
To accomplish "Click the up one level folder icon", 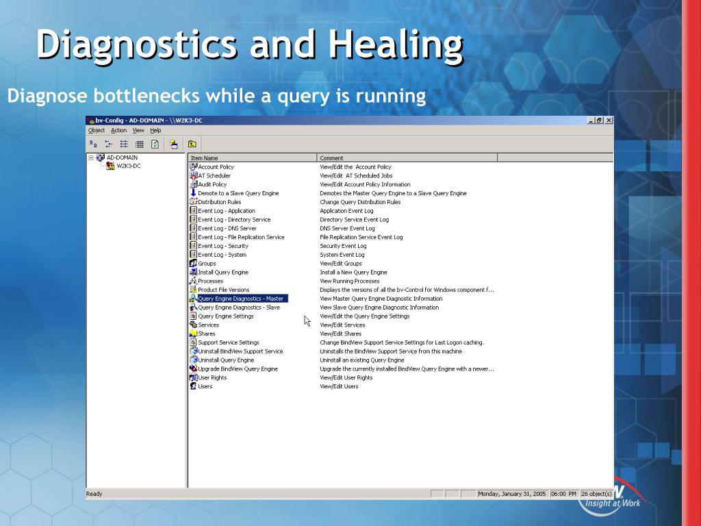I will [x=192, y=144].
